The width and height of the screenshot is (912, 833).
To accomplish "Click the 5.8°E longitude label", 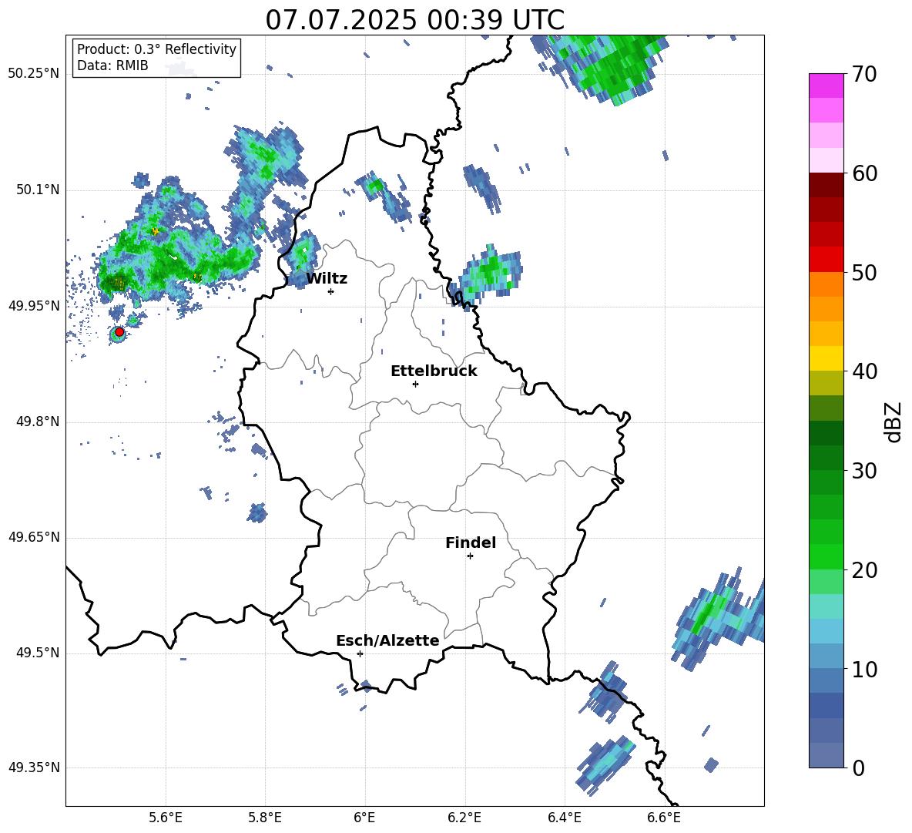I will click(265, 818).
